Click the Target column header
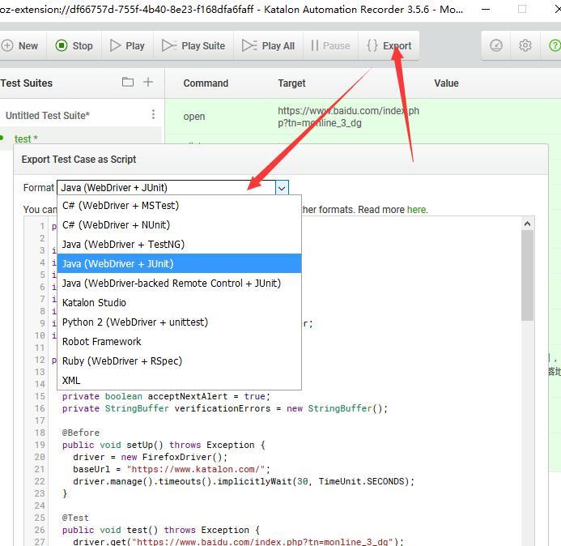The height and width of the screenshot is (546, 561). 291,83
